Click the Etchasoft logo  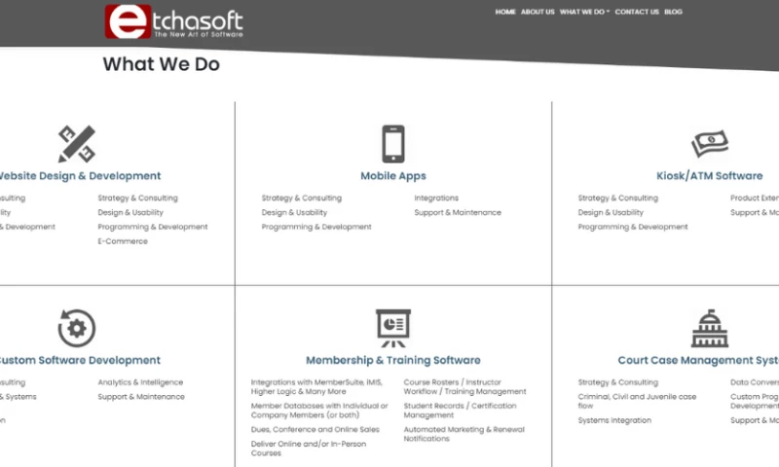pos(174,21)
